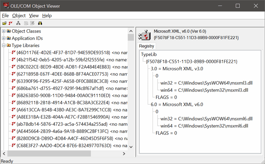Click icon of {63390F96-F295-425F-A658-0F0C88E8C3C8} entry

click(x=14, y=81)
